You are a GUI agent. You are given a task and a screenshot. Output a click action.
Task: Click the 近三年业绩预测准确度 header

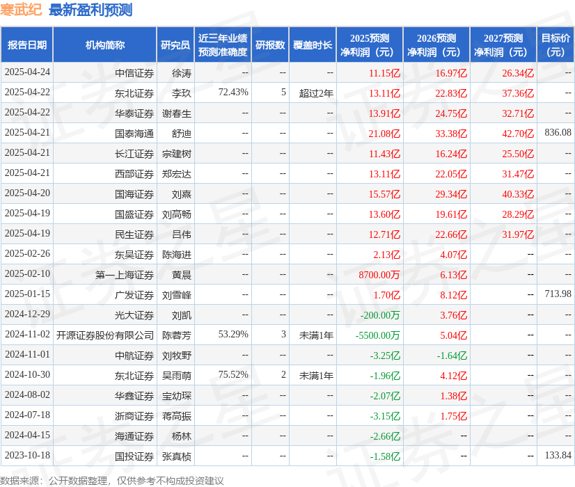click(x=223, y=45)
